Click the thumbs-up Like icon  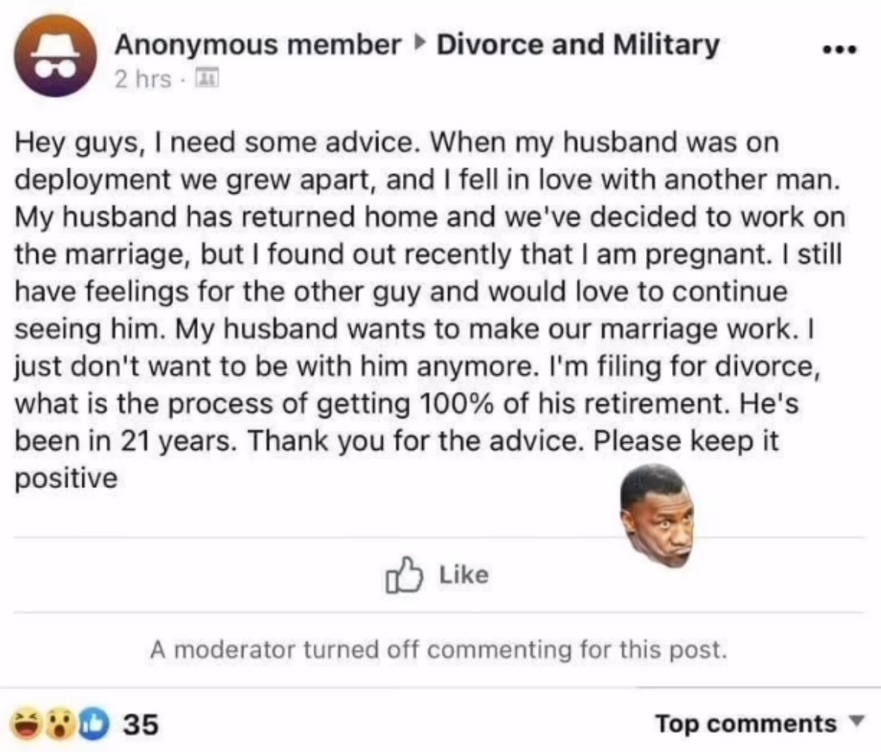pyautogui.click(x=404, y=574)
